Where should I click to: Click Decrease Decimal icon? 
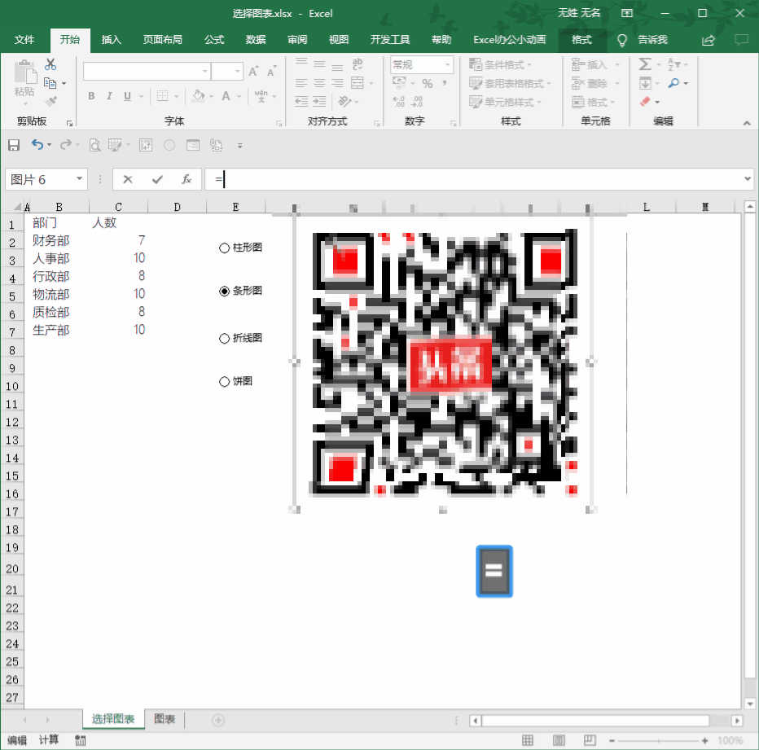[x=417, y=101]
